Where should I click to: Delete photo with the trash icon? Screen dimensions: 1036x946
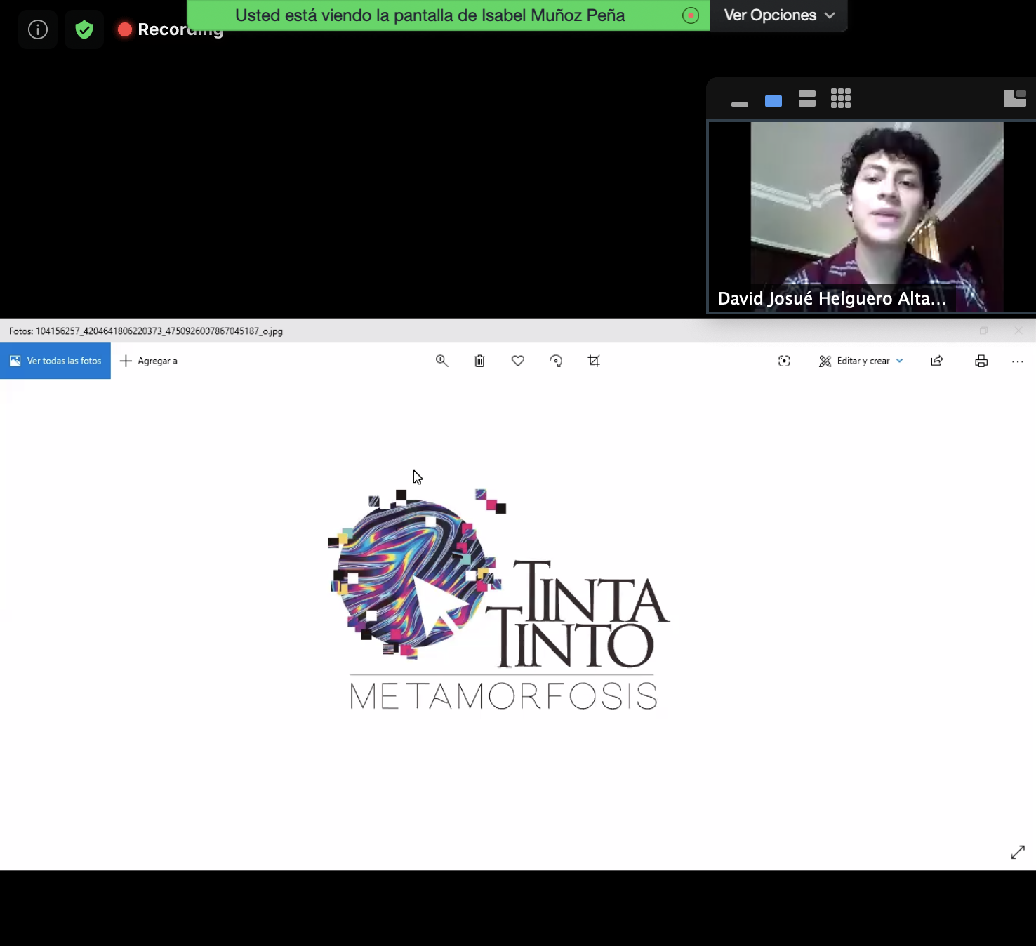(479, 361)
